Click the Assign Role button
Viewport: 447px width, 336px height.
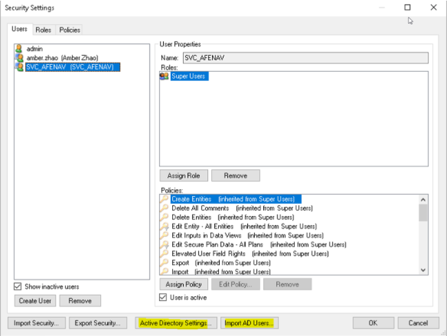pos(184,176)
